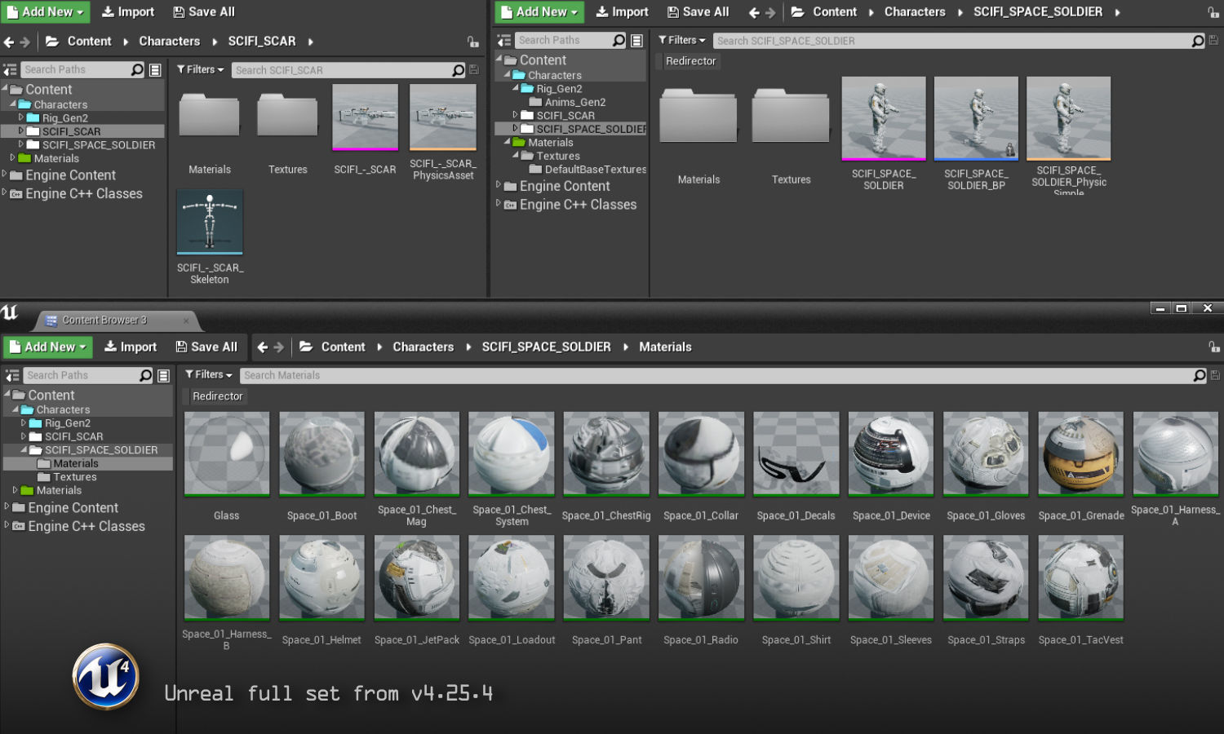
Task: Open the Add New dropdown in the top-right browser
Action: click(539, 12)
